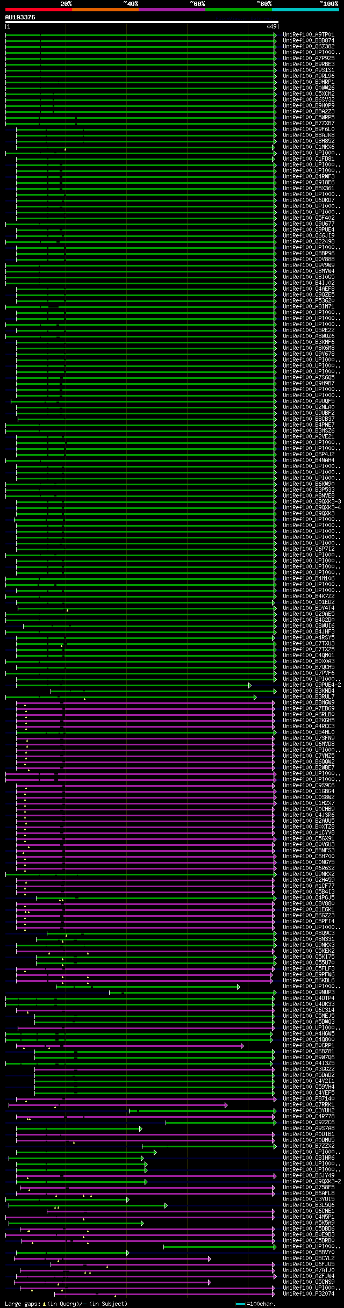Click UniRef100_C1MKX6 label
Image resolution: width=344 pixels, height=1308 pixels.
click(x=309, y=147)
